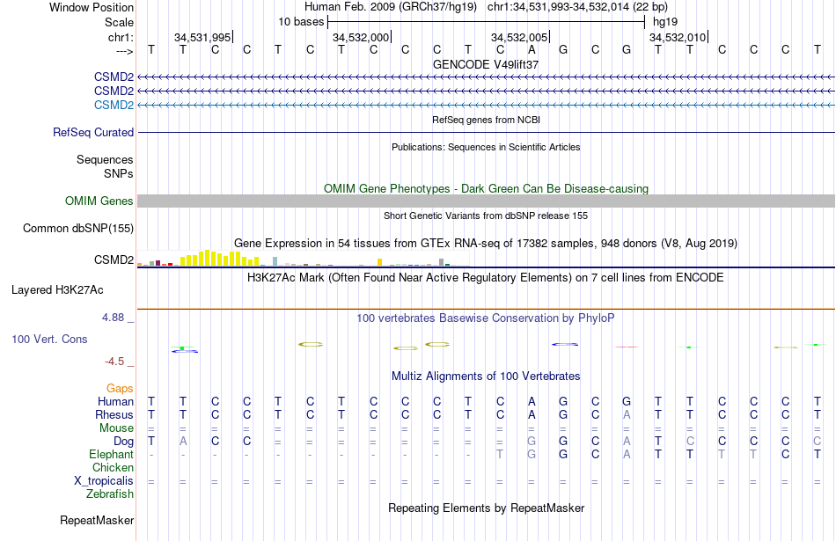This screenshot has height=541, width=836.
Task: Select the Scale label
Action: 119,22
